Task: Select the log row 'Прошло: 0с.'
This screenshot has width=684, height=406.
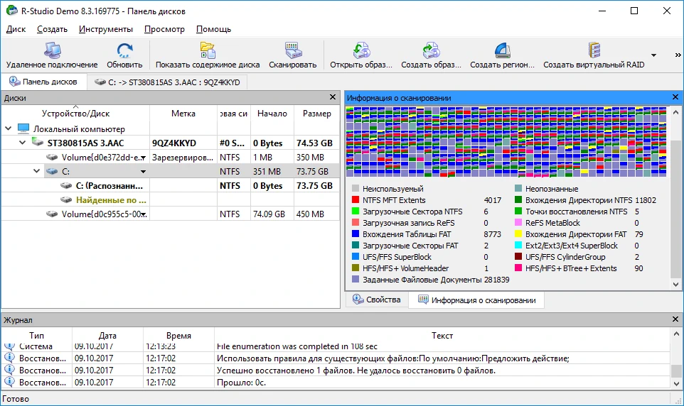Action: point(336,383)
